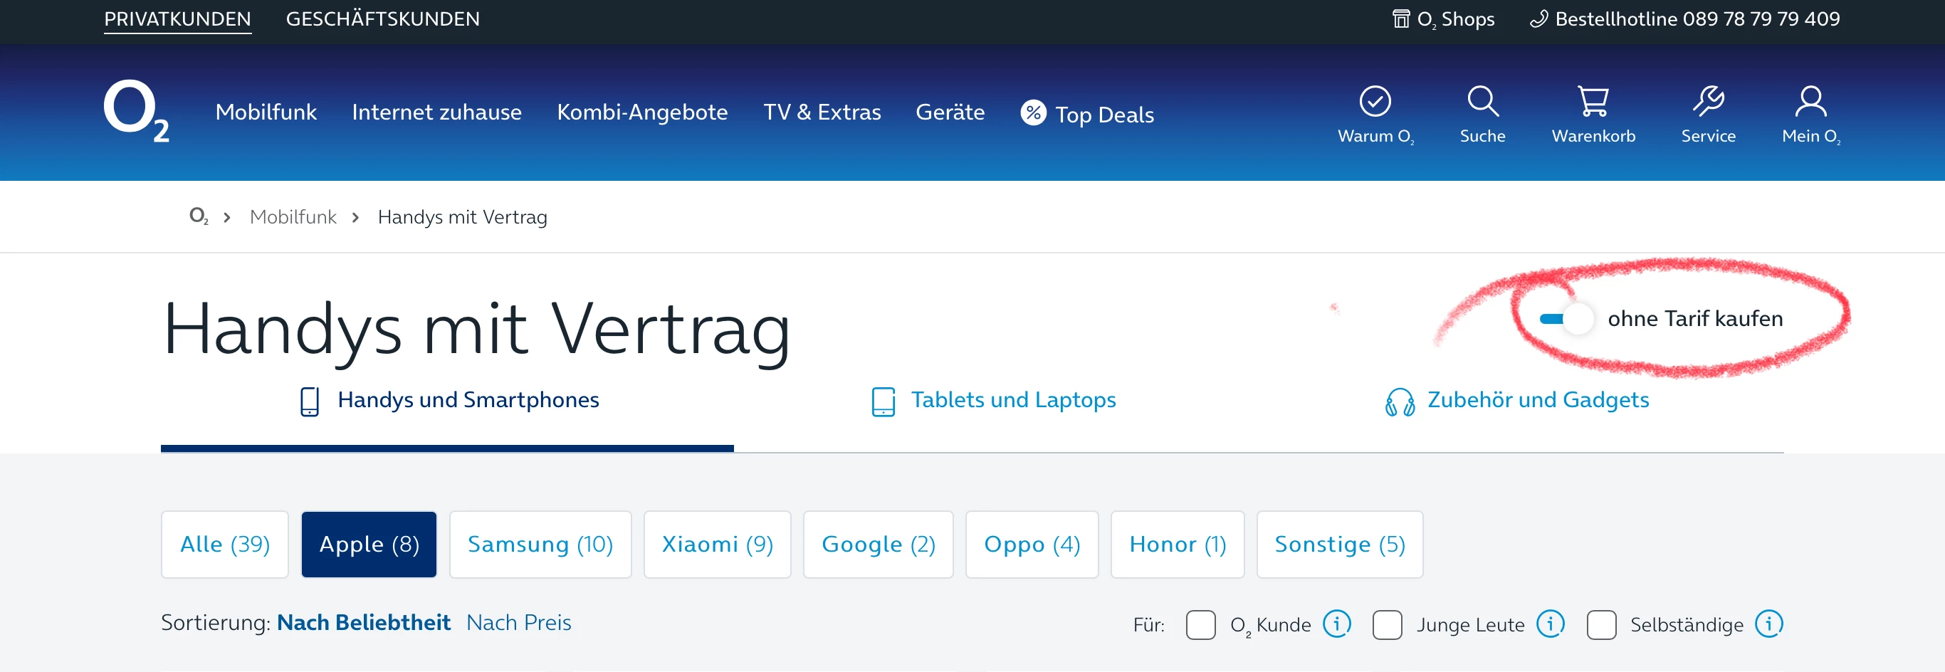This screenshot has width=1945, height=672.
Task: Click the phone handset icon beside Bestellhotline
Action: coord(1538,19)
